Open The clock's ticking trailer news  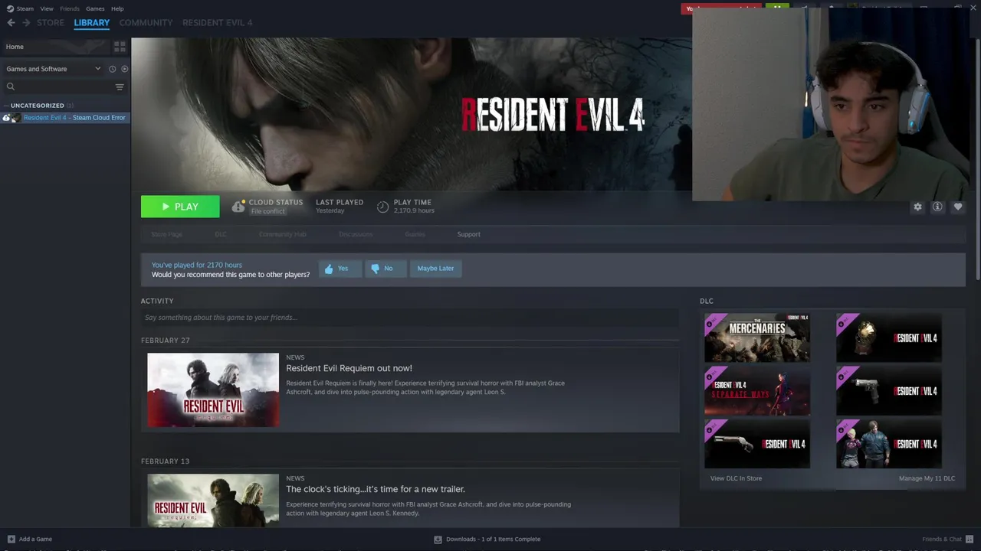376,489
